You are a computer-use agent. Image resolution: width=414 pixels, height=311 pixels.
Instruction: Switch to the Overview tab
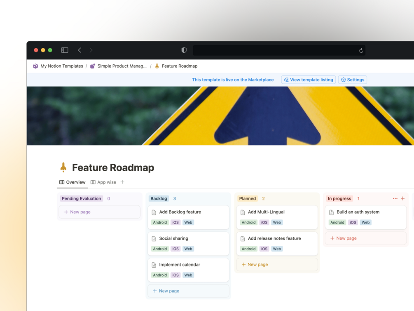click(x=73, y=182)
